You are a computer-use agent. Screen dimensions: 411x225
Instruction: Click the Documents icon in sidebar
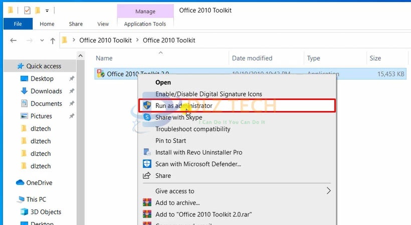(24, 103)
